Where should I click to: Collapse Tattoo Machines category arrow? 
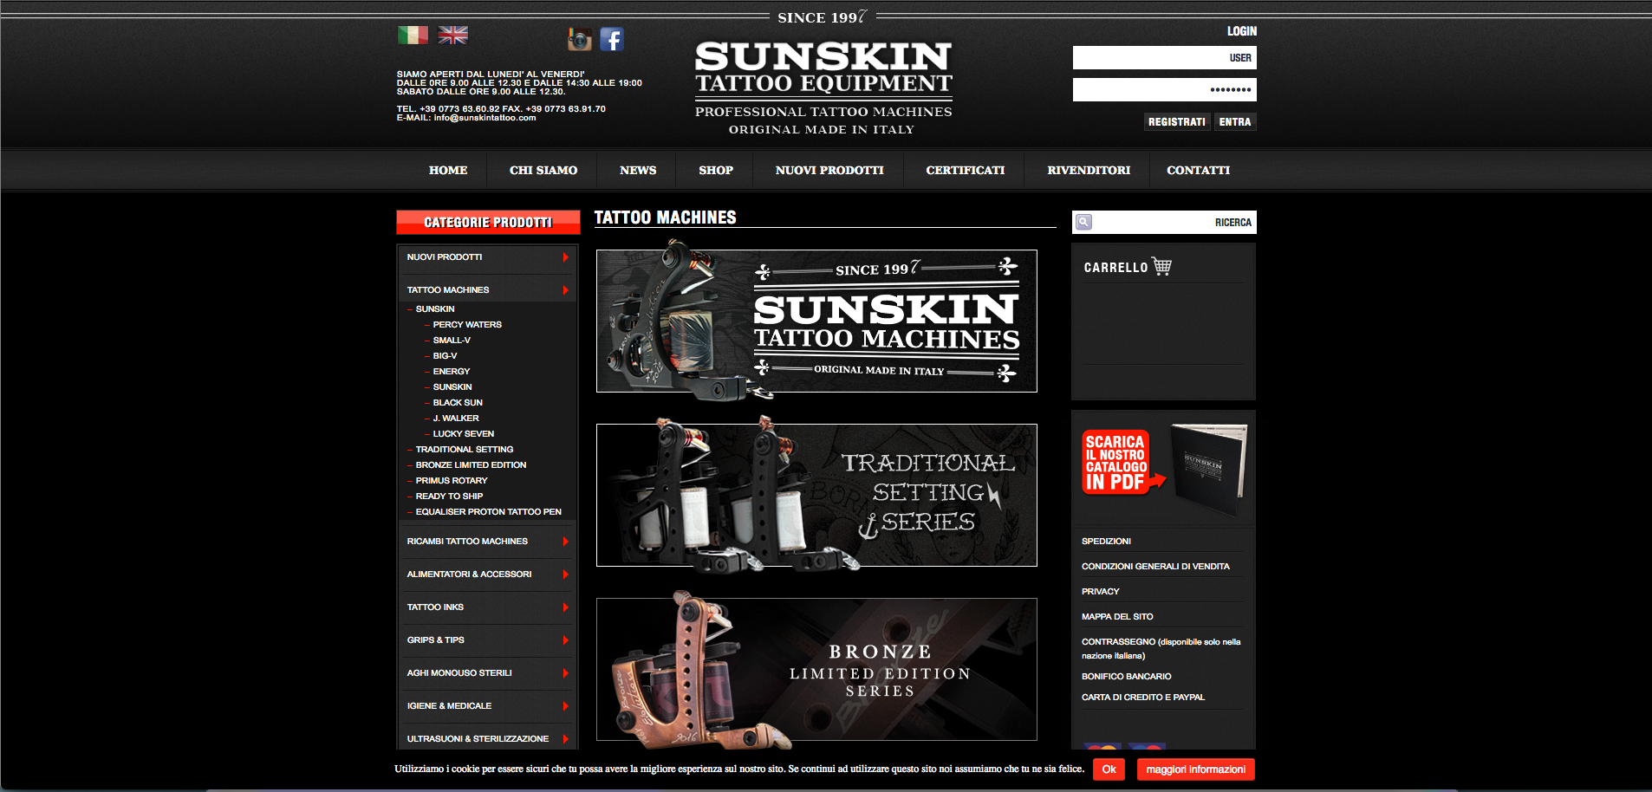(x=565, y=290)
